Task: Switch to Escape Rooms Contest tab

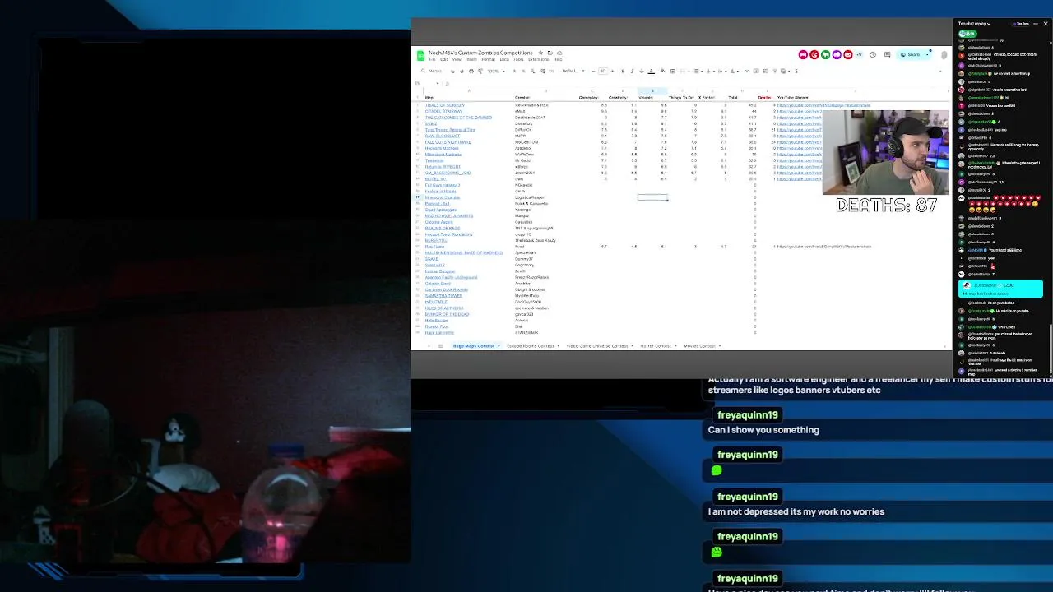Action: point(530,346)
